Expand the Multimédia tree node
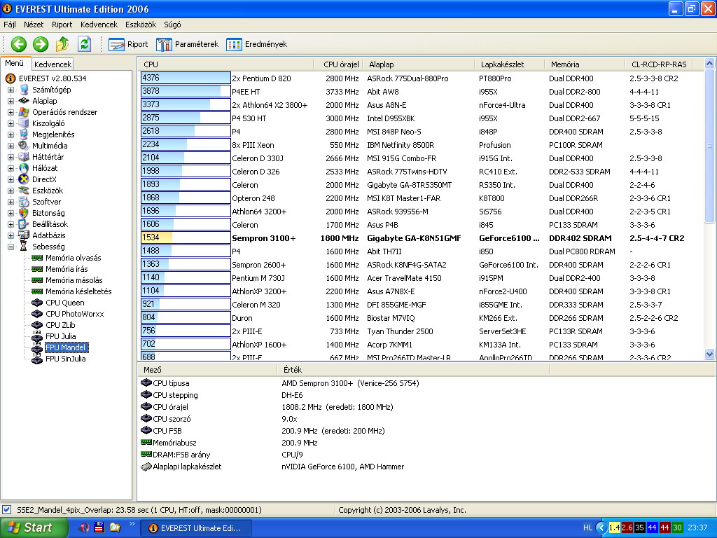717x538 pixels. coord(11,146)
